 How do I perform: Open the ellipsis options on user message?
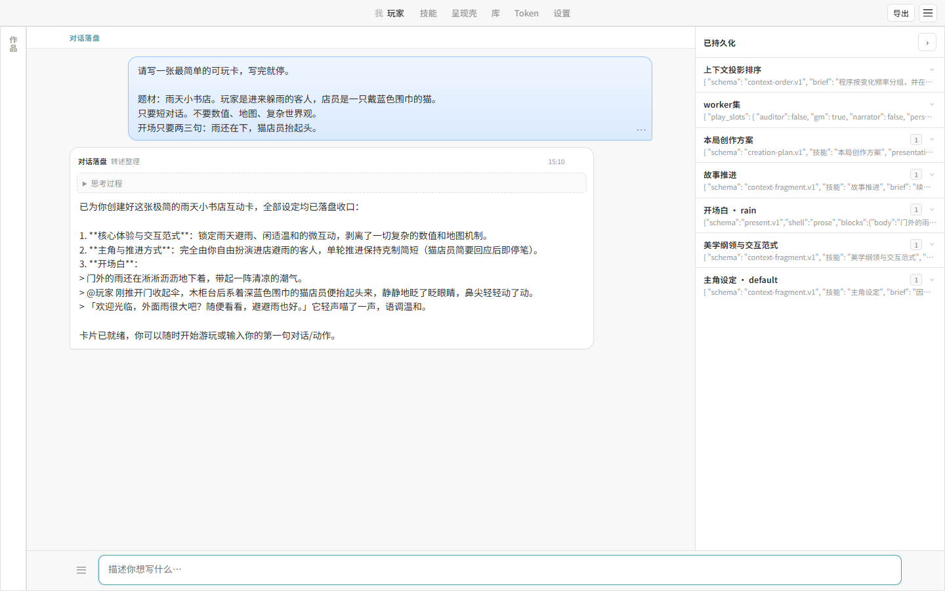(x=641, y=130)
